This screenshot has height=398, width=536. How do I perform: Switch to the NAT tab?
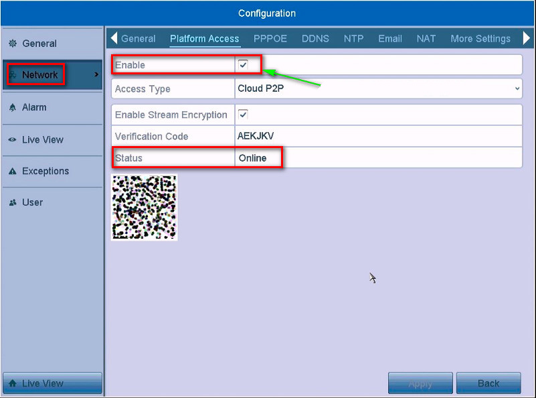pyautogui.click(x=426, y=39)
